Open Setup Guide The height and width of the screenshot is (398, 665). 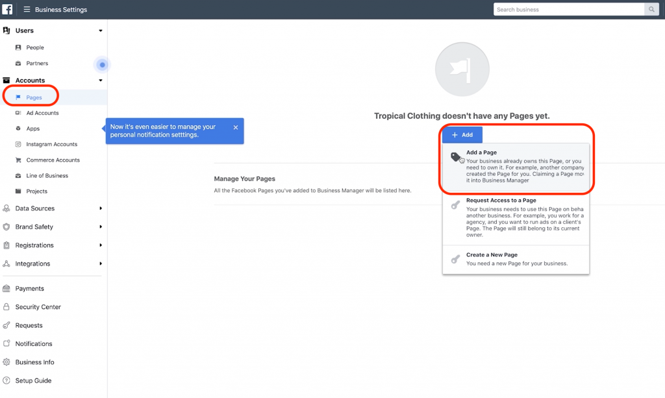(x=33, y=380)
